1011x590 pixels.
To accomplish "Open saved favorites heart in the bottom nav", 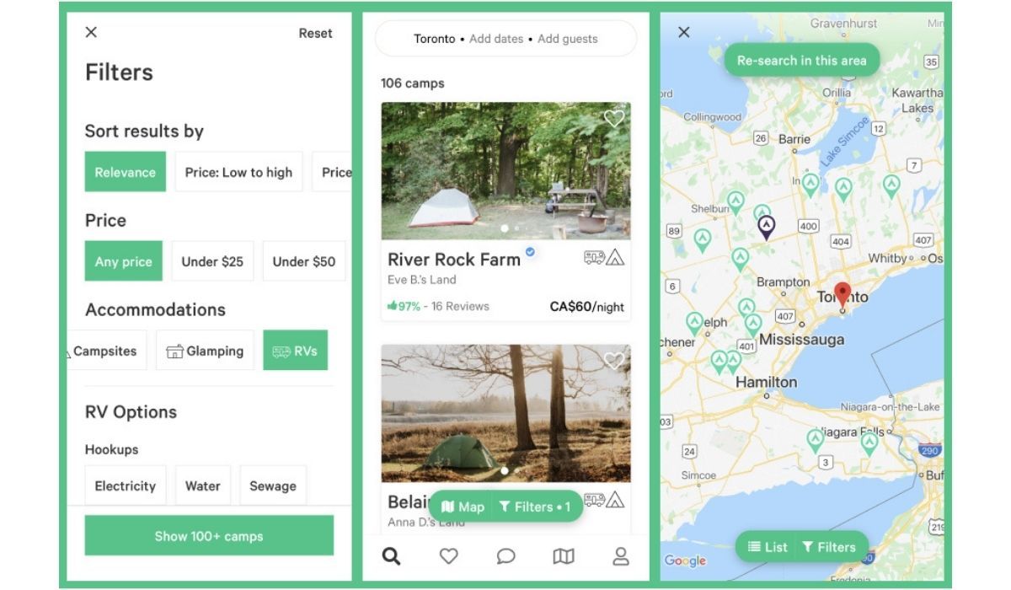I will [x=449, y=556].
